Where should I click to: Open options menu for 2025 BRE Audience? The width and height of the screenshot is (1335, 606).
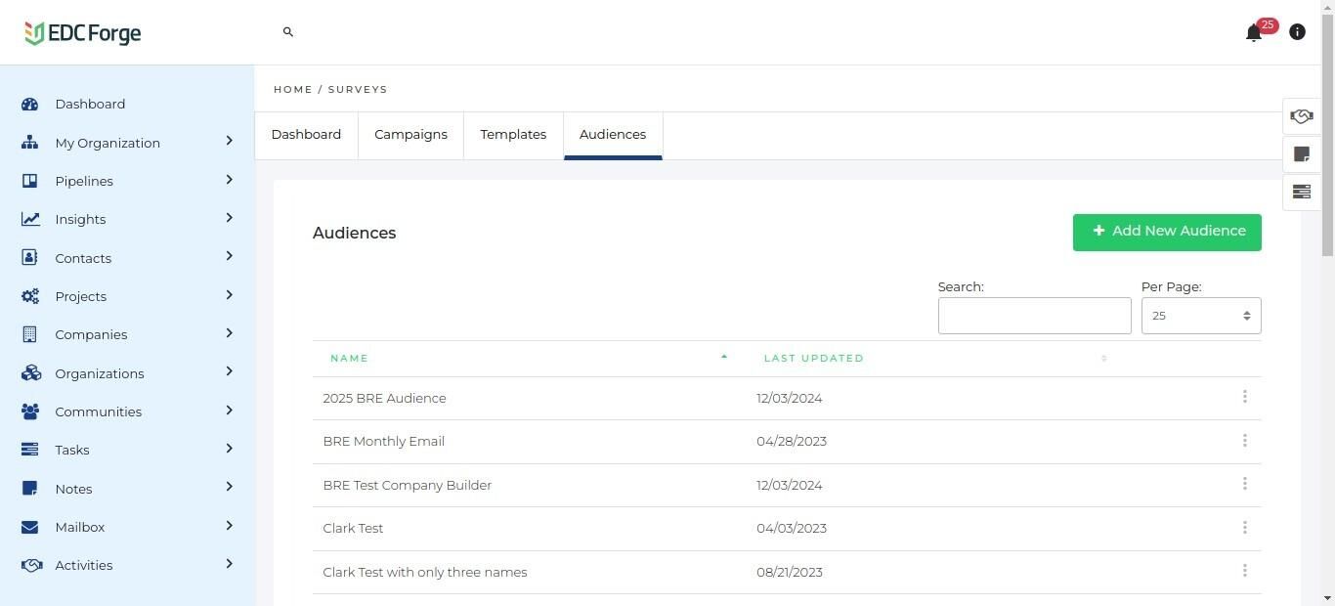pos(1244,397)
